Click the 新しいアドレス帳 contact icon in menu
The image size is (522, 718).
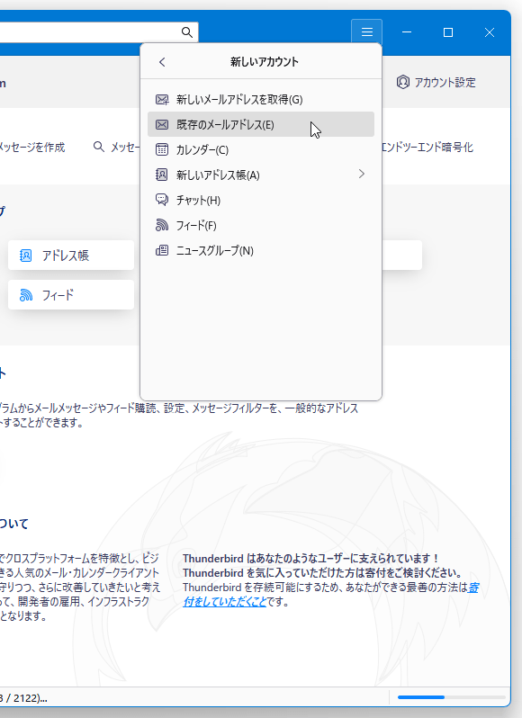point(162,175)
